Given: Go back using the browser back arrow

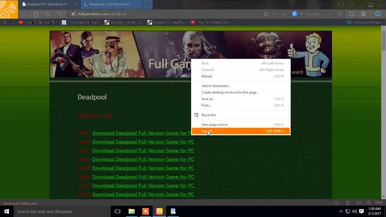Looking at the screenshot, I should coord(24,14).
